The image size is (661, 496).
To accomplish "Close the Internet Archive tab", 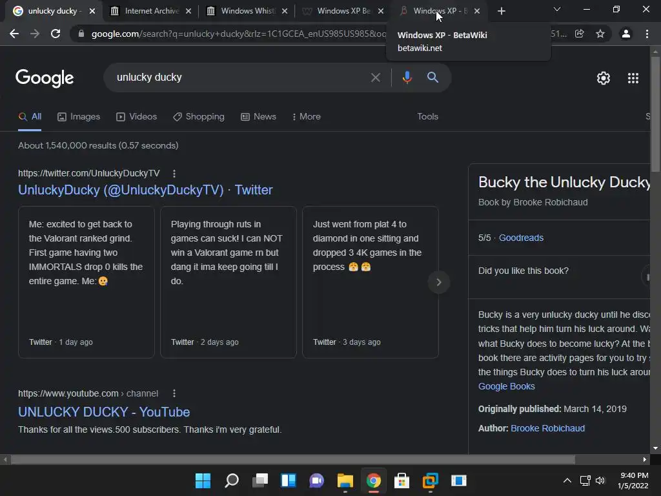I will pos(188,11).
